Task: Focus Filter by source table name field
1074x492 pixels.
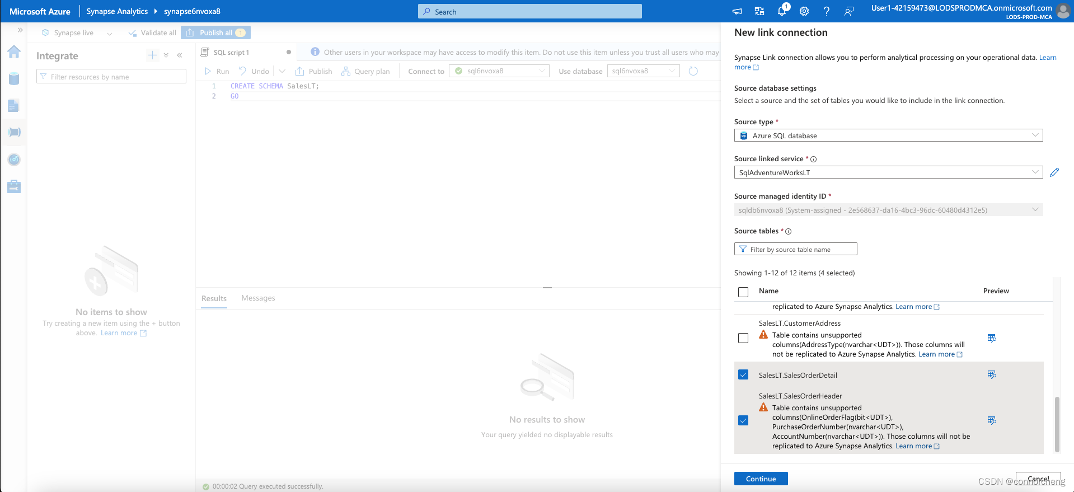Action: click(796, 249)
